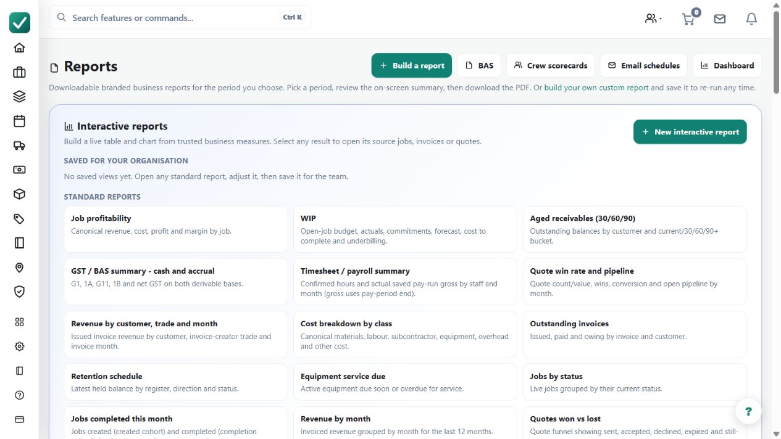Open the cash banknote icon in sidebar
Viewport: 781px width, 439px height.
pyautogui.click(x=19, y=170)
